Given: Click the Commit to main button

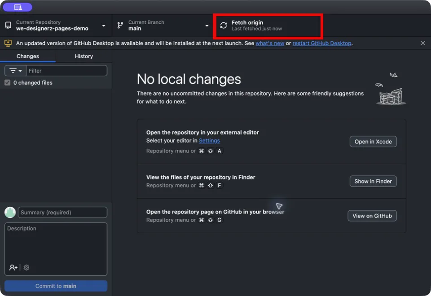Looking at the screenshot, I should (x=56, y=286).
